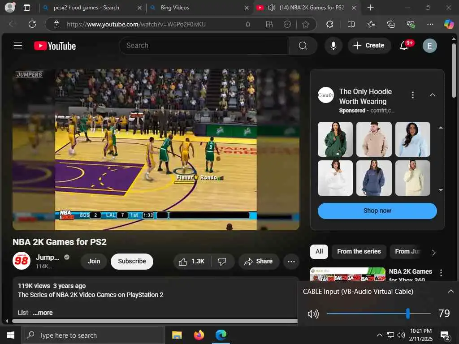Expand the description with ...more
This screenshot has width=459, height=344.
tap(43, 313)
